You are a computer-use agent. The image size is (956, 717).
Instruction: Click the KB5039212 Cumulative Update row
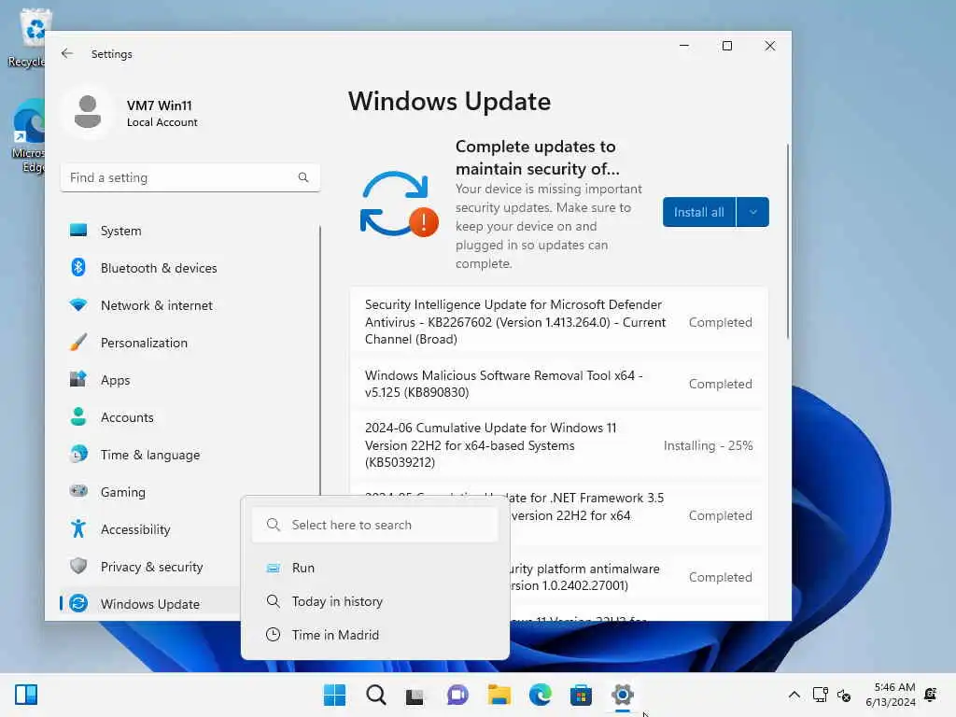pos(559,445)
